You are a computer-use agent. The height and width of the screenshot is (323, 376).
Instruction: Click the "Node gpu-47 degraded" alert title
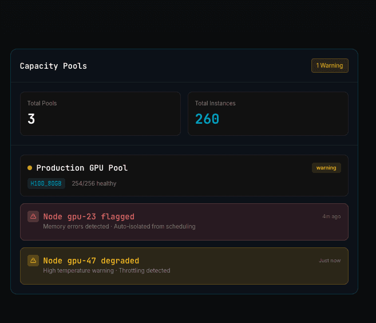[x=91, y=261]
